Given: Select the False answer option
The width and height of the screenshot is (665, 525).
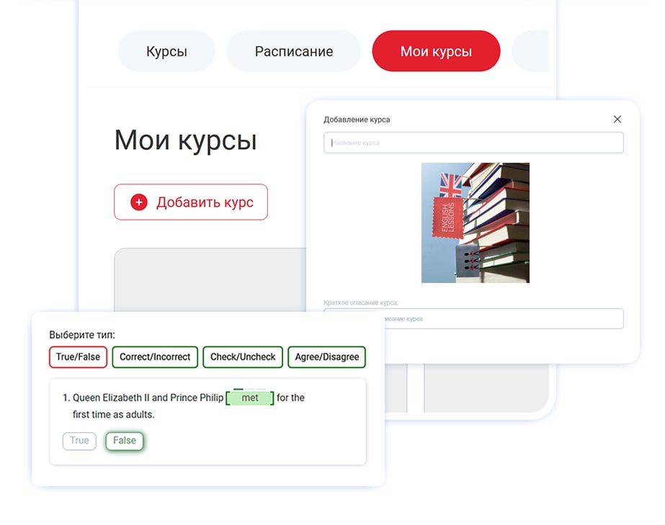Looking at the screenshot, I should pyautogui.click(x=125, y=441).
